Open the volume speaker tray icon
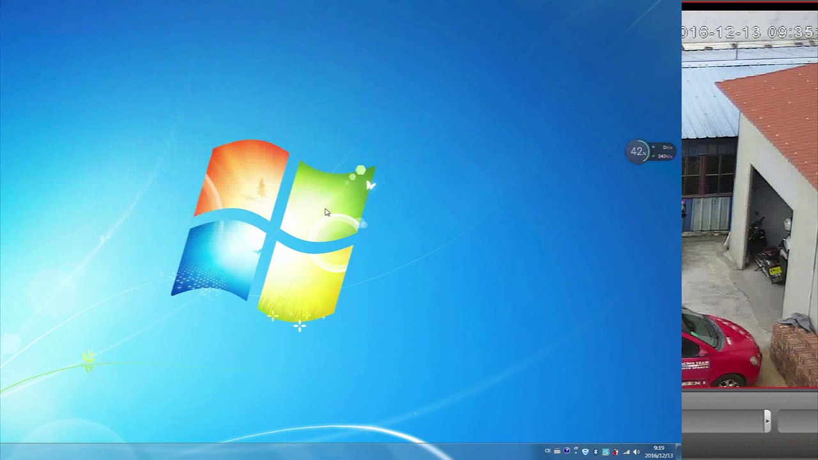 click(x=636, y=452)
